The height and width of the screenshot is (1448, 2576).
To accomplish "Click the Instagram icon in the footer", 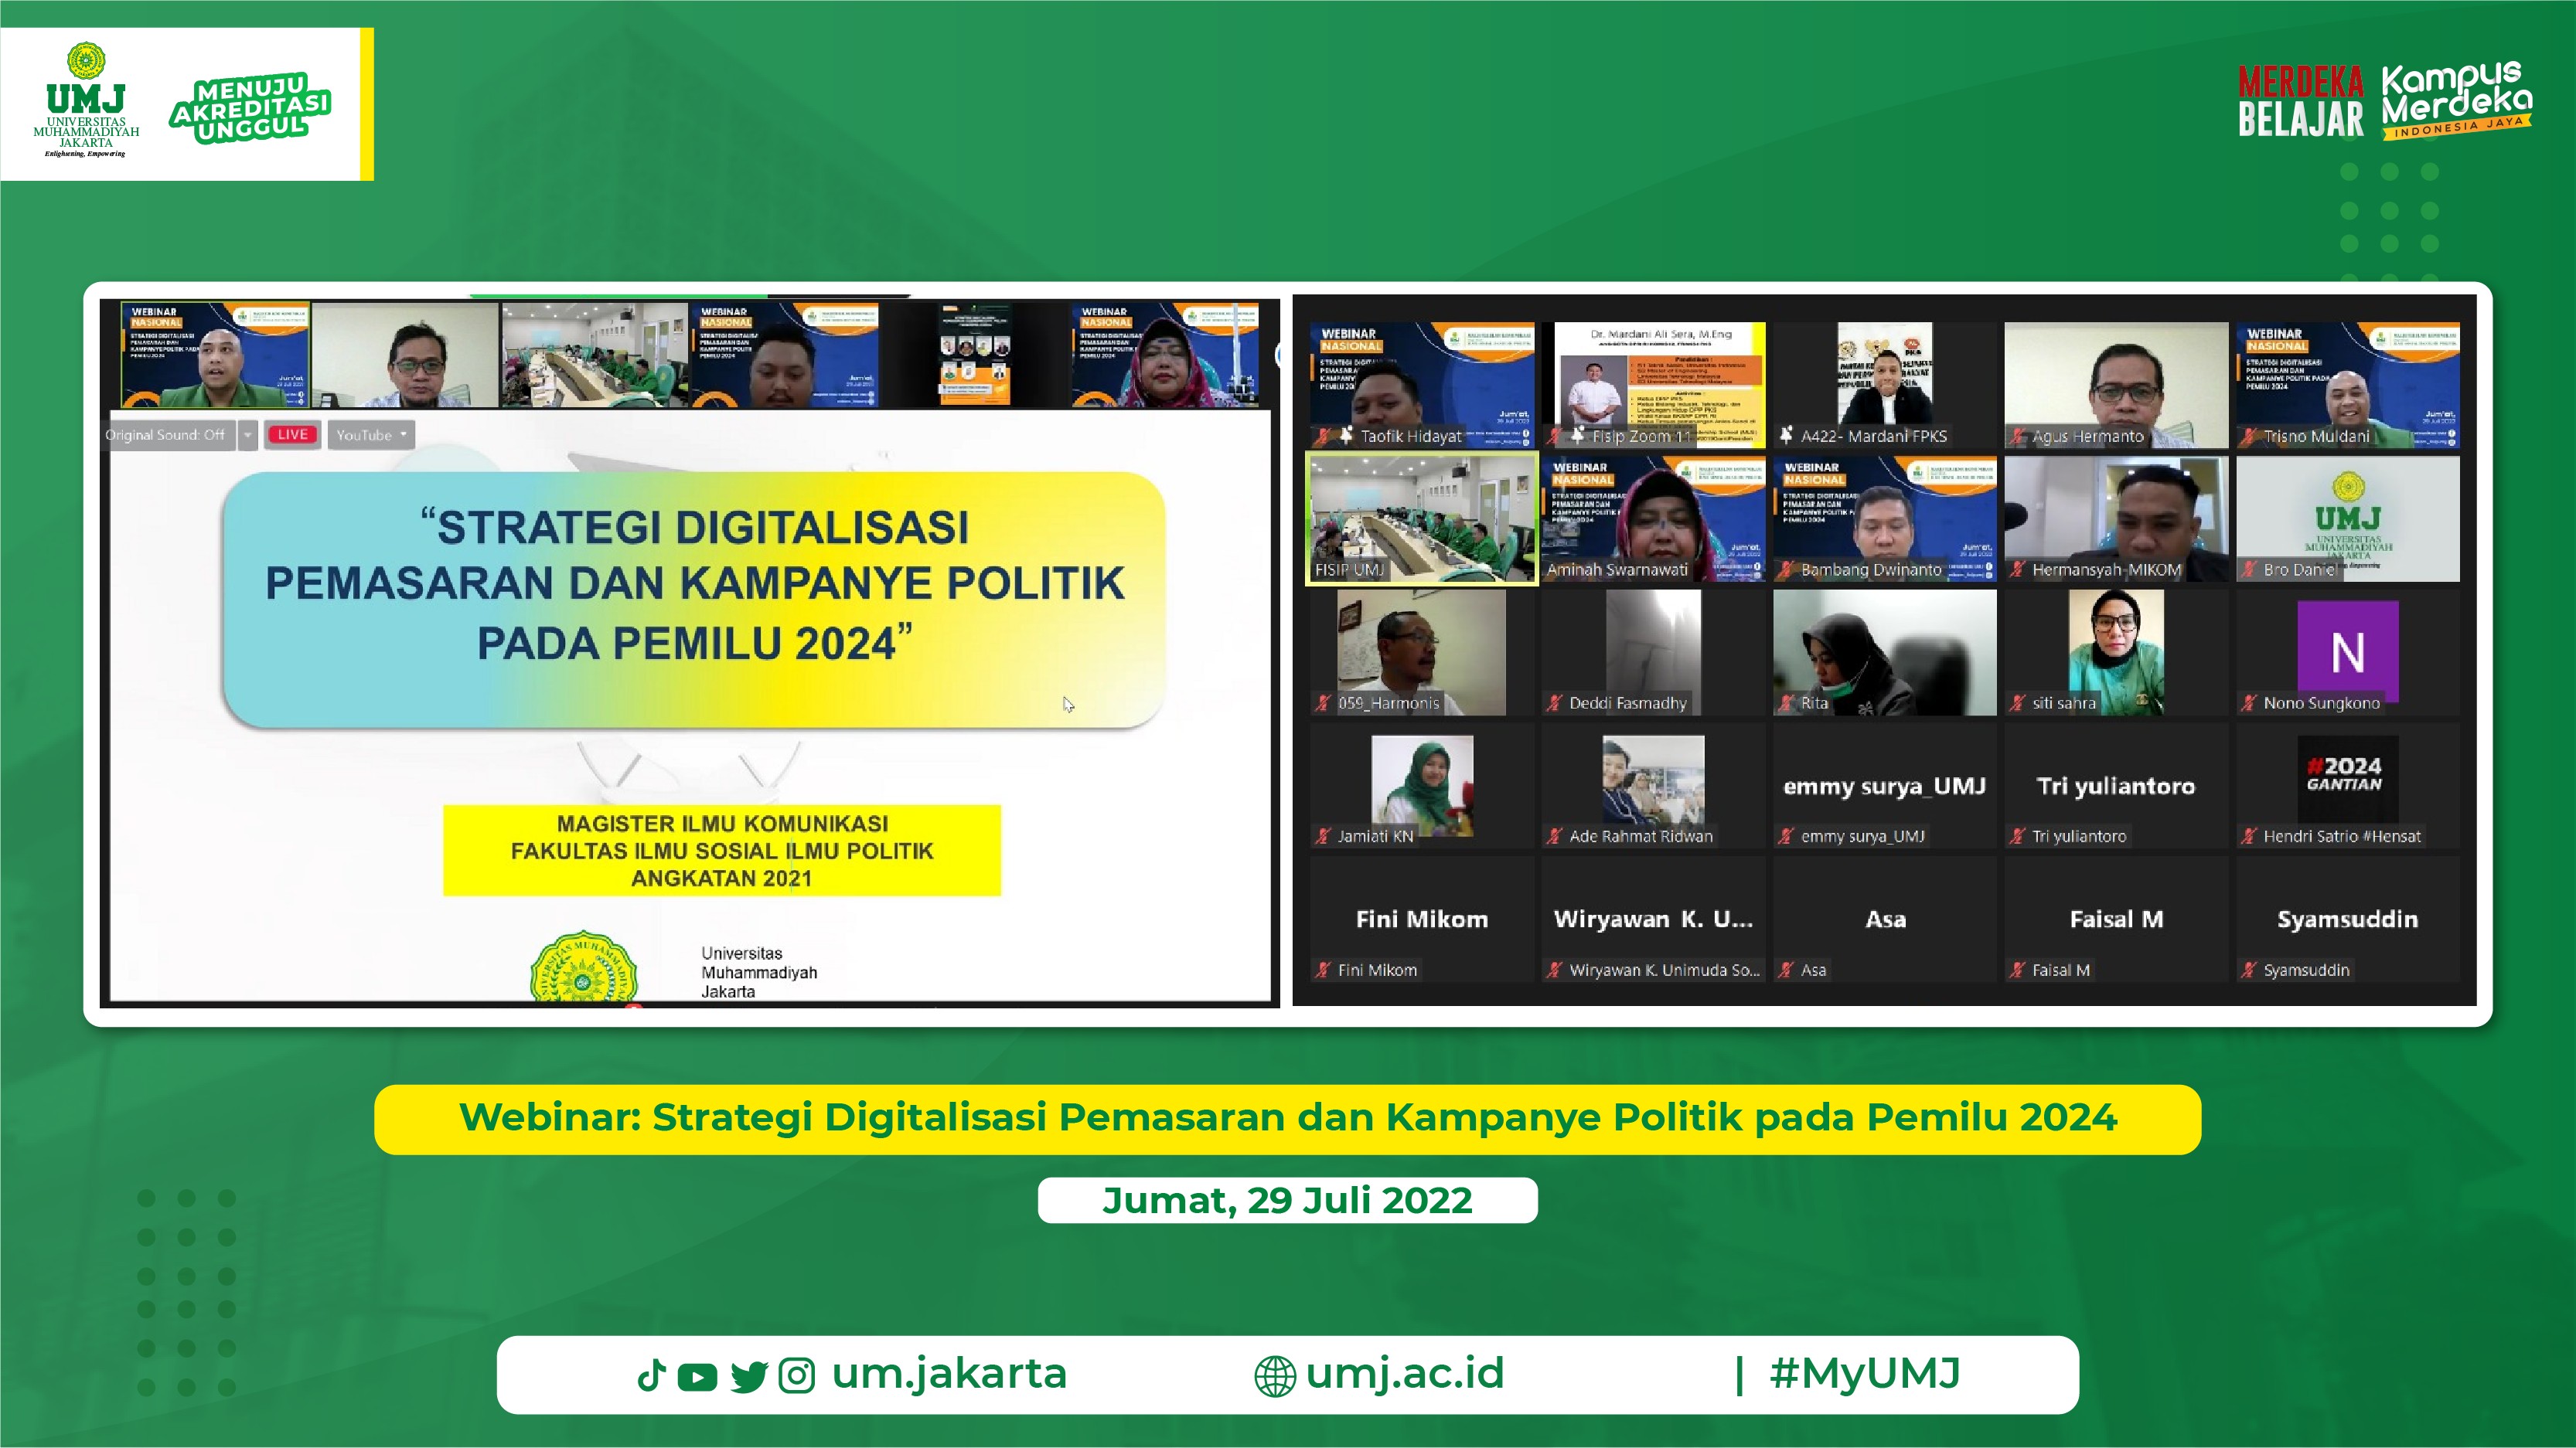I will point(797,1376).
